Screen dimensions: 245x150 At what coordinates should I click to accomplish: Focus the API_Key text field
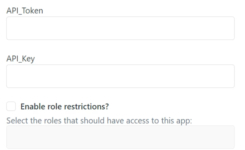click(x=120, y=76)
